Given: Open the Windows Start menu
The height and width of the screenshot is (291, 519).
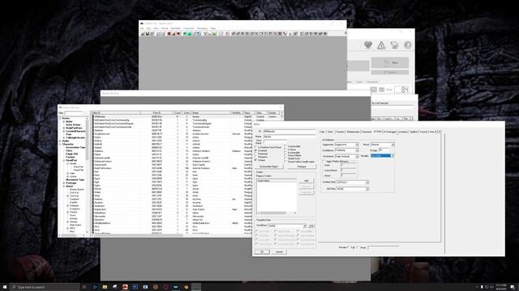Looking at the screenshot, I should pos(5,287).
